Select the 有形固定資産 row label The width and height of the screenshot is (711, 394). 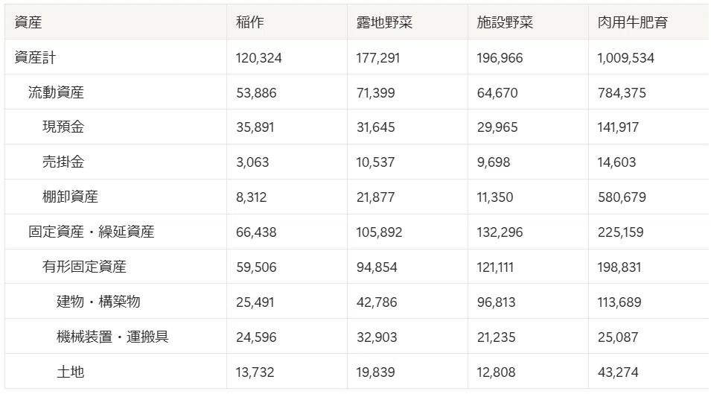[84, 267]
